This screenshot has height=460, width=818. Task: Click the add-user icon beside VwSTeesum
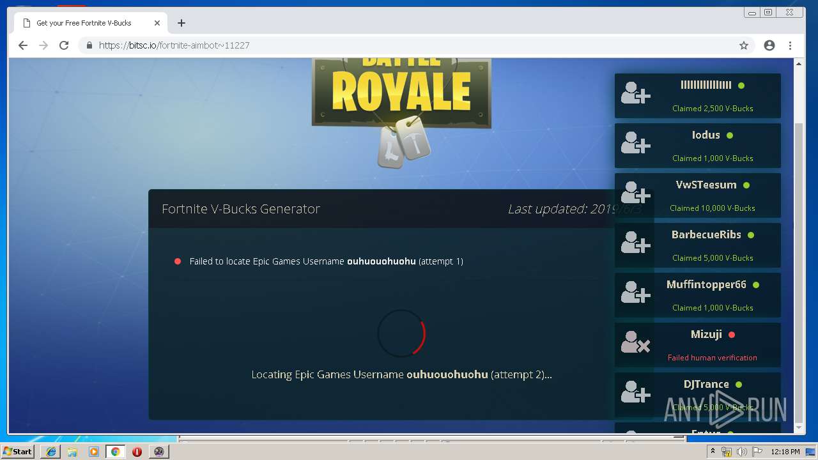[x=636, y=194]
